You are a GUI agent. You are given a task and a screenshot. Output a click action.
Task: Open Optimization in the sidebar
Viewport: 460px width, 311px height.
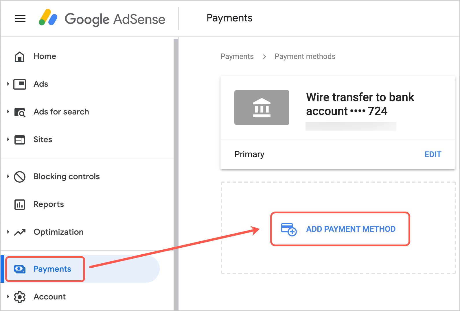tap(58, 232)
